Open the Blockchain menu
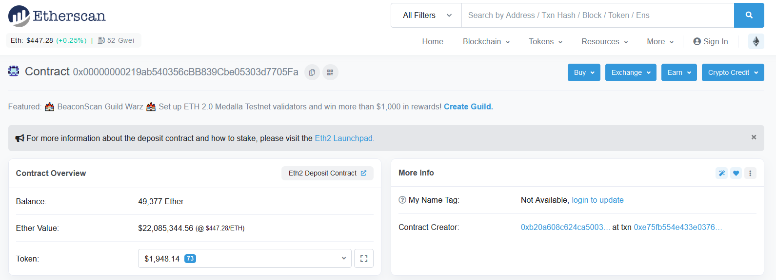The image size is (776, 280). [486, 42]
